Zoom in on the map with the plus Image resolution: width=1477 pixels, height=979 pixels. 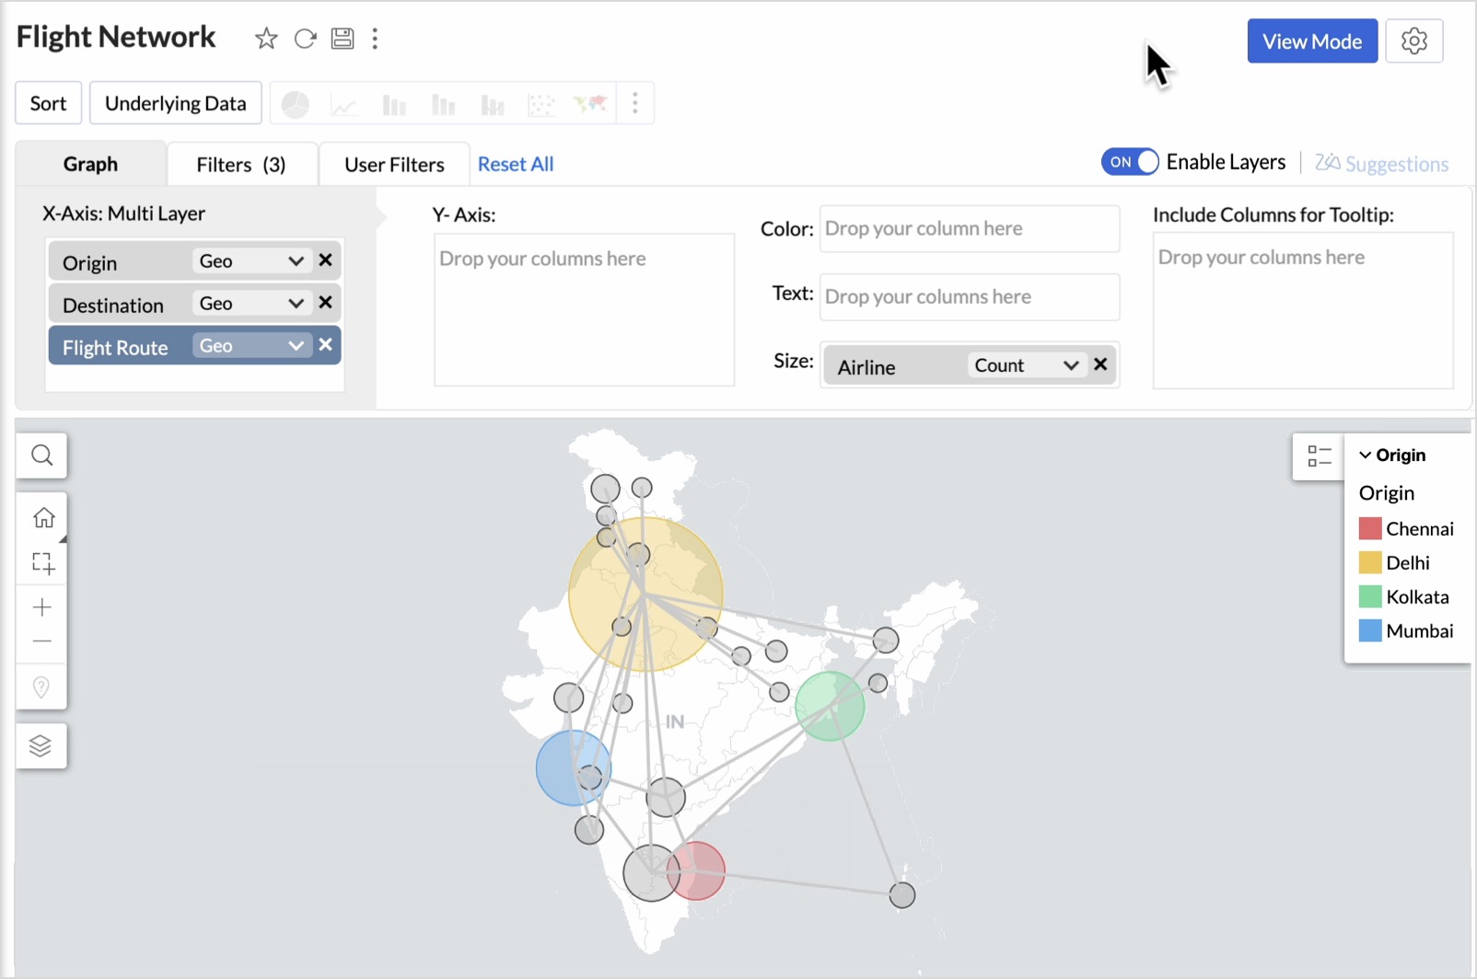[42, 607]
